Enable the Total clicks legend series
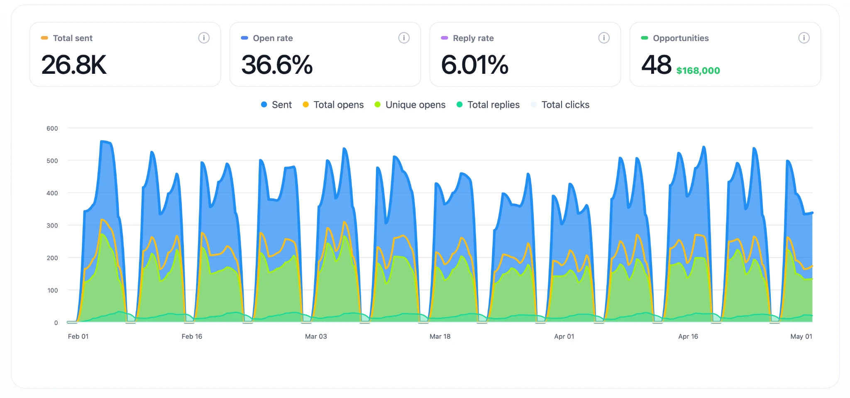This screenshot has width=850, height=398. (x=560, y=105)
